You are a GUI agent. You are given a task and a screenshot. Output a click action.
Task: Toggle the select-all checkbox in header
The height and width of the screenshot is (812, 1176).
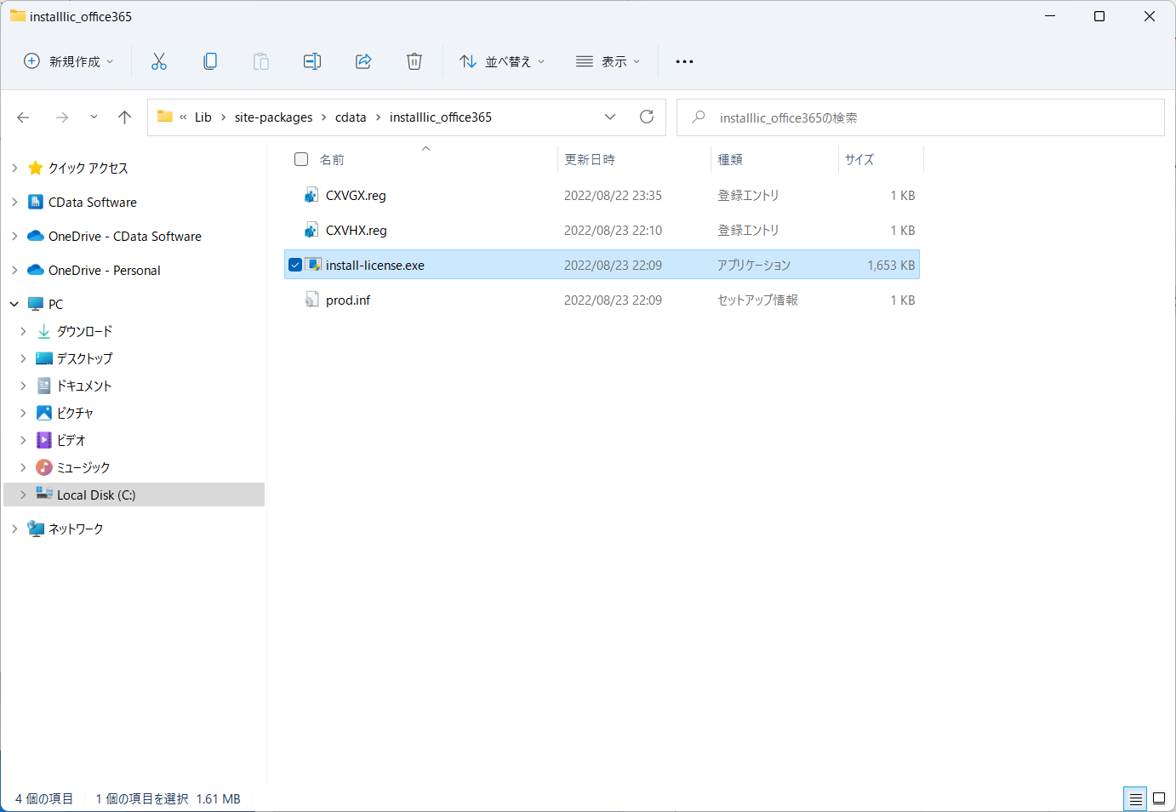[x=301, y=159]
